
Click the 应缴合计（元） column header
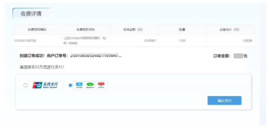click(x=230, y=30)
